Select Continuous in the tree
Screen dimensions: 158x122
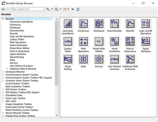(15, 25)
